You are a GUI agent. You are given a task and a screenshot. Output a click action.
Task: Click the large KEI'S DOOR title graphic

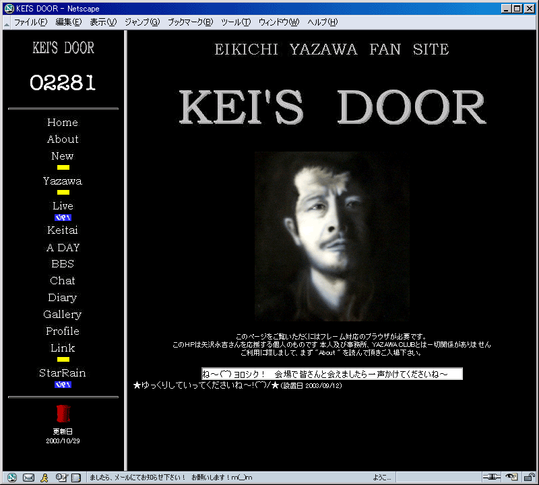tap(333, 107)
